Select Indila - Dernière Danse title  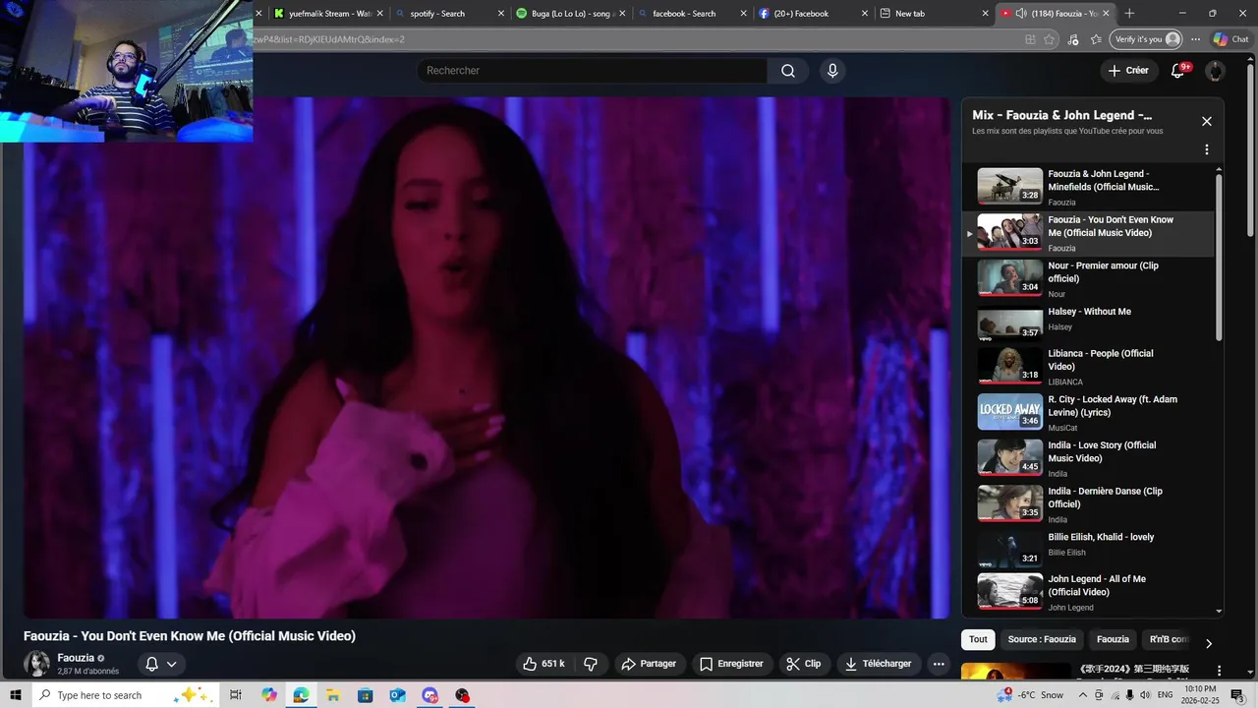pyautogui.click(x=1105, y=498)
